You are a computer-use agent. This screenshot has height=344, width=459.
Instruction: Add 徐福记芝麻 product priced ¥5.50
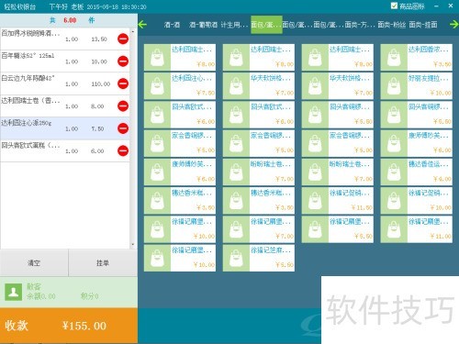coord(259,258)
